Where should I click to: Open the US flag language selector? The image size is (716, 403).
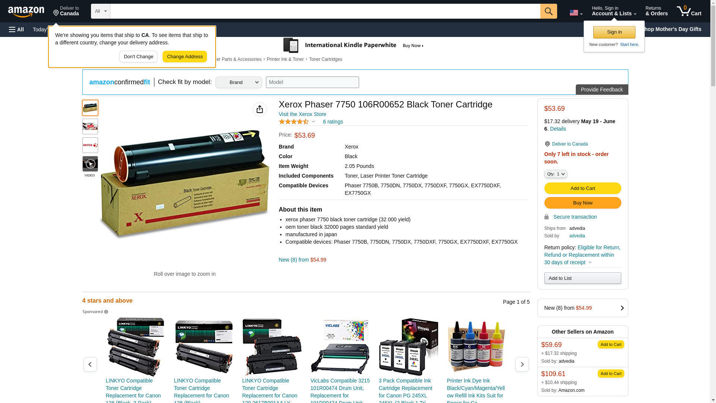[576, 13]
